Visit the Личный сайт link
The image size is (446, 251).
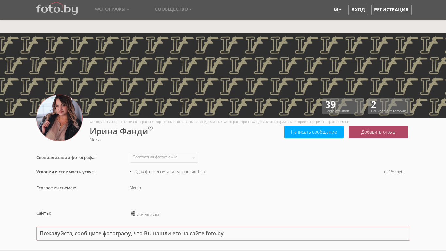pos(149,214)
